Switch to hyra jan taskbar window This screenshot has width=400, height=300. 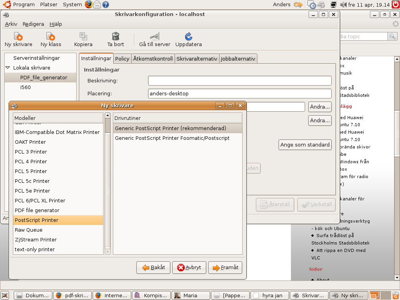click(270, 295)
